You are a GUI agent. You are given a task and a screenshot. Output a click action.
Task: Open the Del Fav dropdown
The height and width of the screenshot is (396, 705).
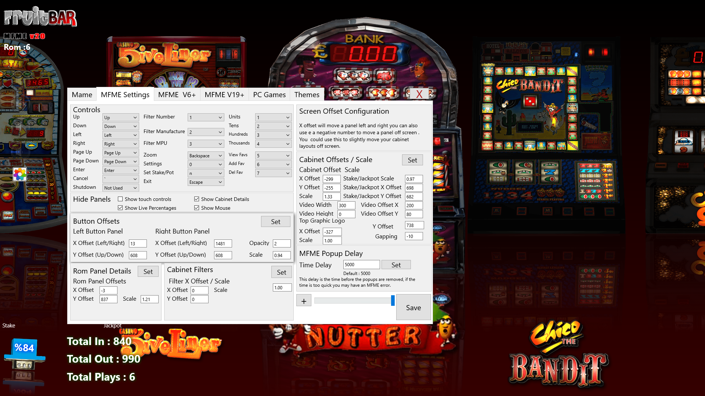pos(273,173)
